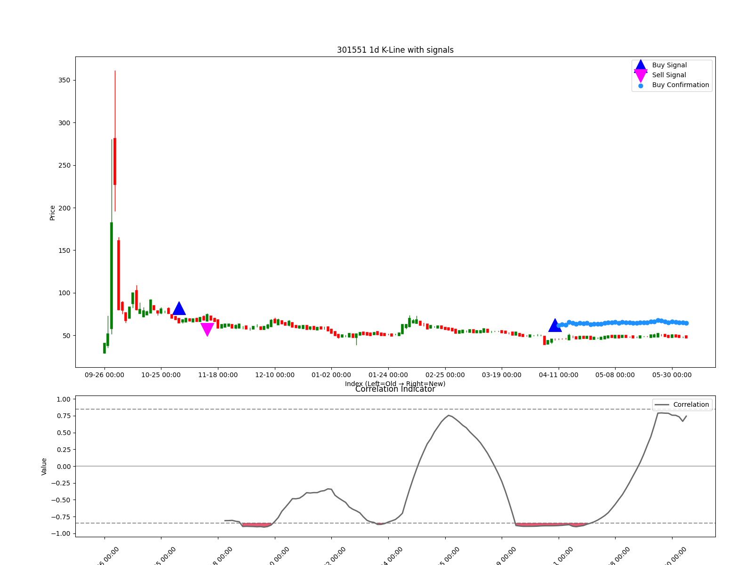Click the blue dot icon beside Buy Confirmation
Screen dimensions: 753x565
point(641,86)
